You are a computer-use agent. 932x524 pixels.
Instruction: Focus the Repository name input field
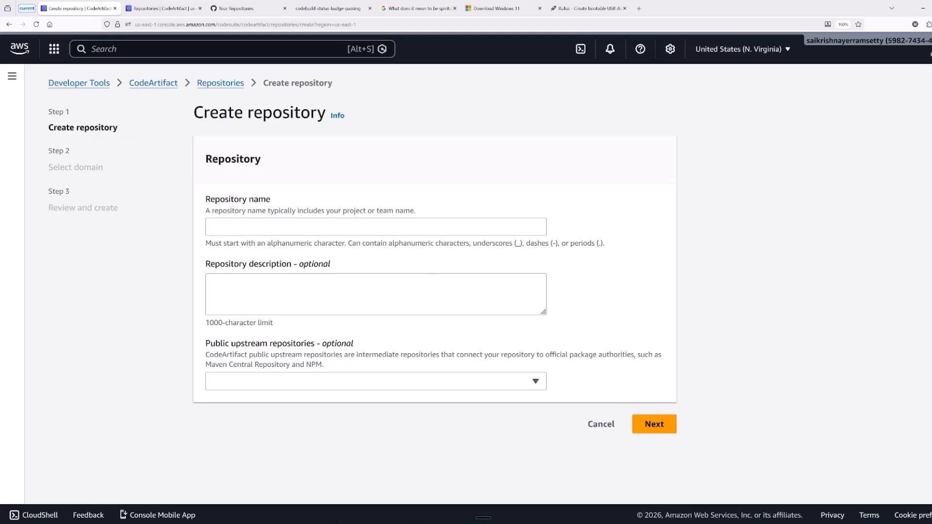376,227
